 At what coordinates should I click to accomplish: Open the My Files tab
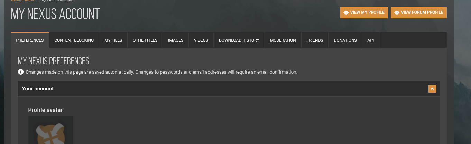coord(113,40)
